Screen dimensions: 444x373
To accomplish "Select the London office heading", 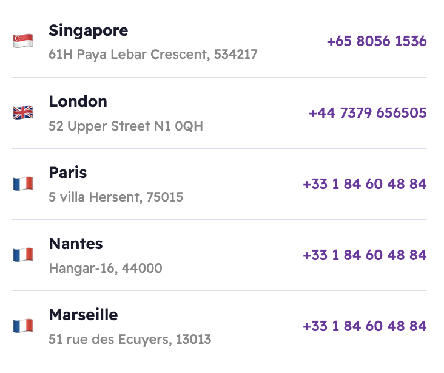I will coord(78,101).
